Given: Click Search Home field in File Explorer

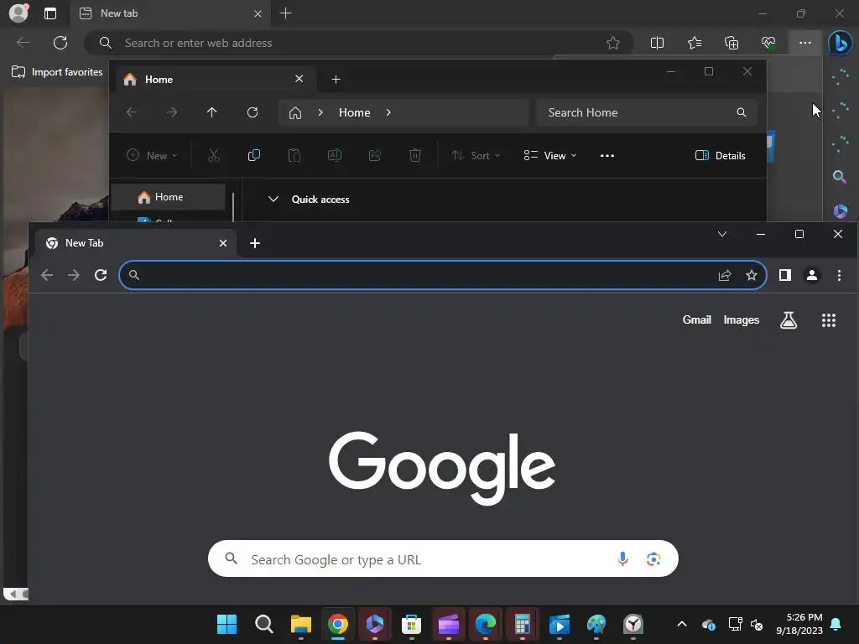Looking at the screenshot, I should coord(647,112).
